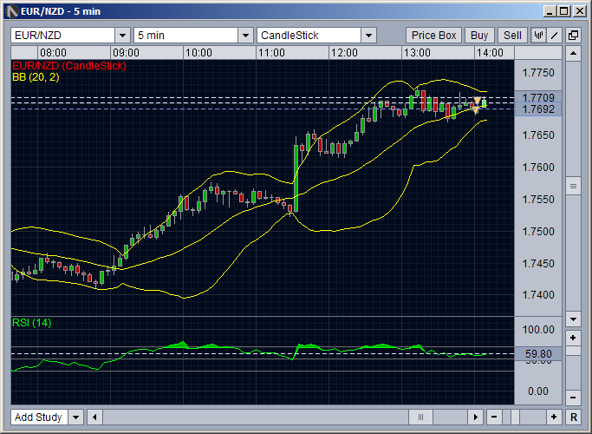Click the Price Box button
This screenshot has height=434, width=592.
click(434, 36)
